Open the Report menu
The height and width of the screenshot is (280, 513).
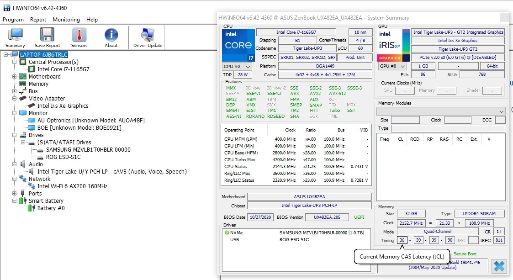pos(38,20)
